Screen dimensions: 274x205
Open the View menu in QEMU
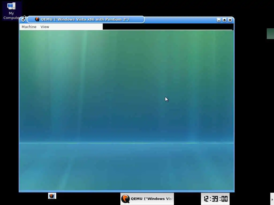click(x=45, y=27)
